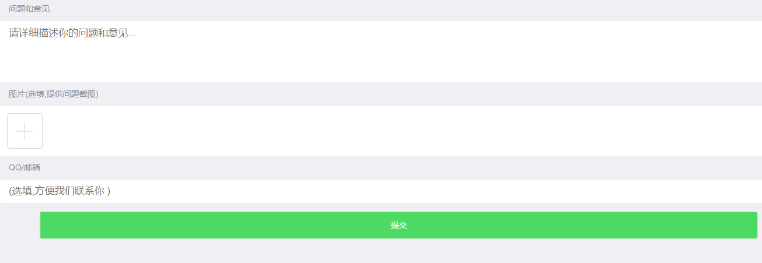This screenshot has height=263, width=762.
Task: Tap the square add-picture thumbnail placeholder
Action: coord(25,131)
